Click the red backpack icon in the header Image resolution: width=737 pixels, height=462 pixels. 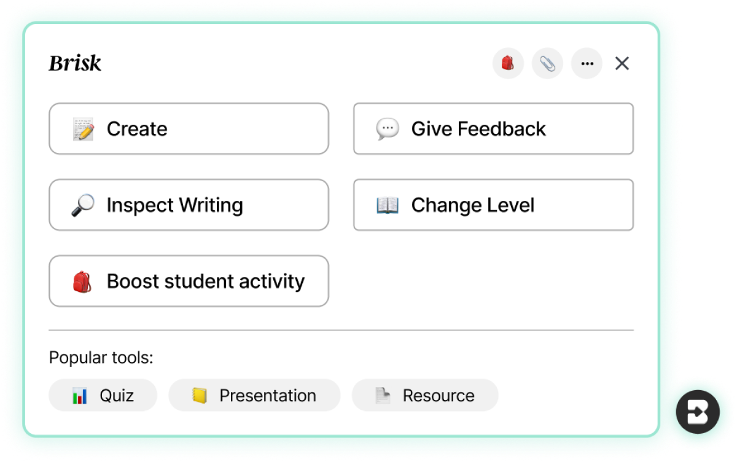[508, 63]
